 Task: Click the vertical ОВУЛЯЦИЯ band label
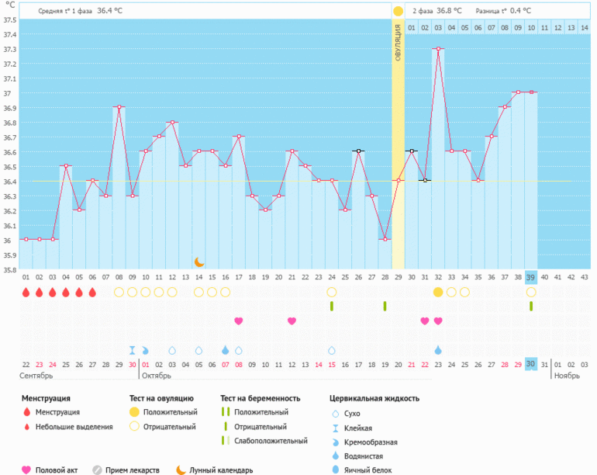pyautogui.click(x=398, y=43)
